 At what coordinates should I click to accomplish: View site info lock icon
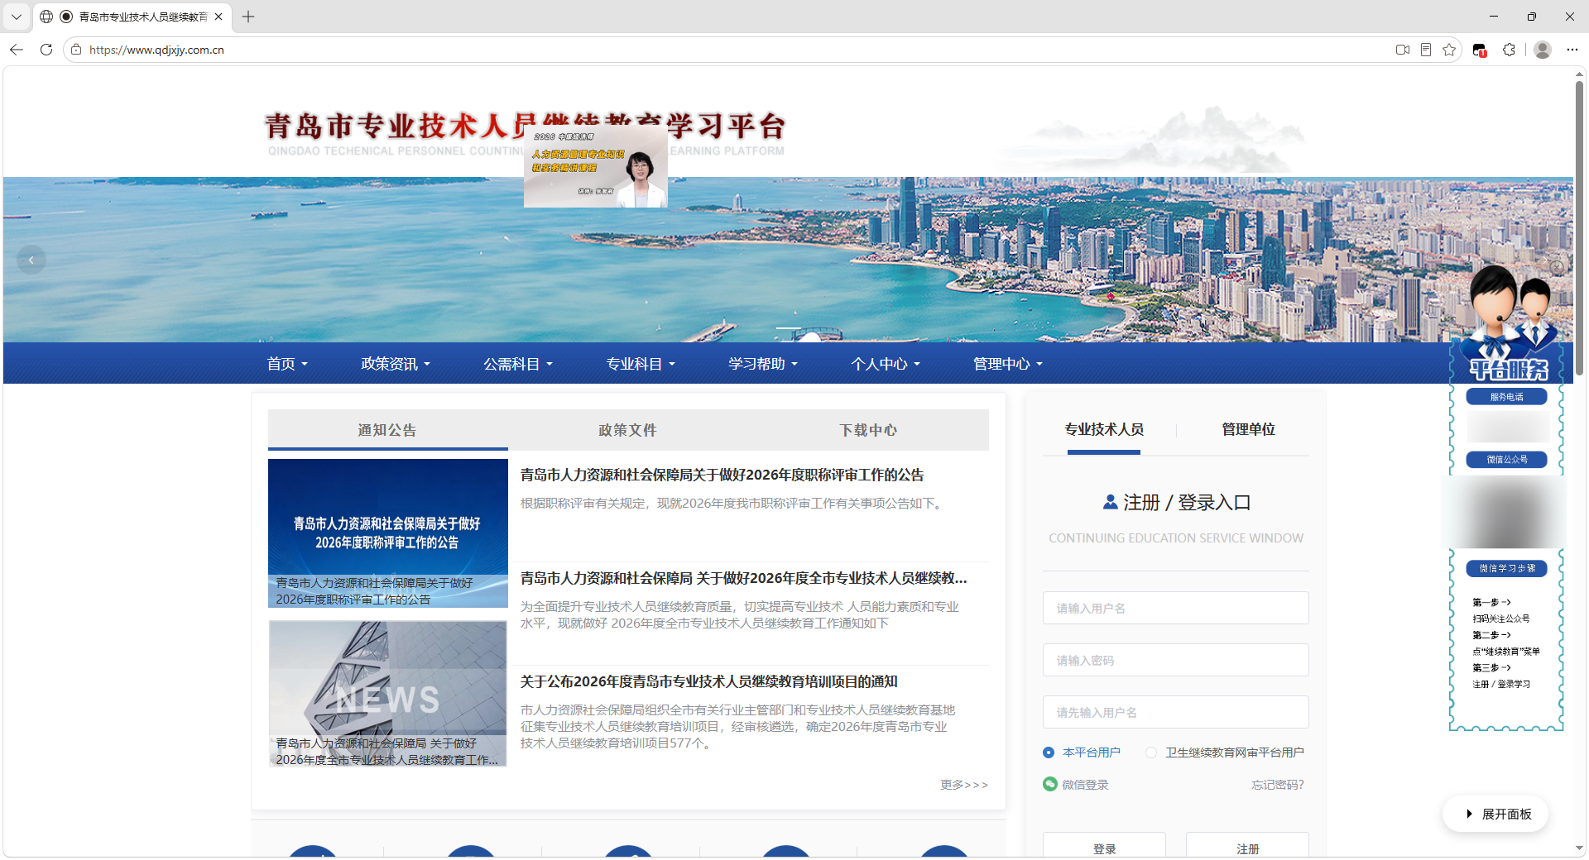tap(76, 50)
